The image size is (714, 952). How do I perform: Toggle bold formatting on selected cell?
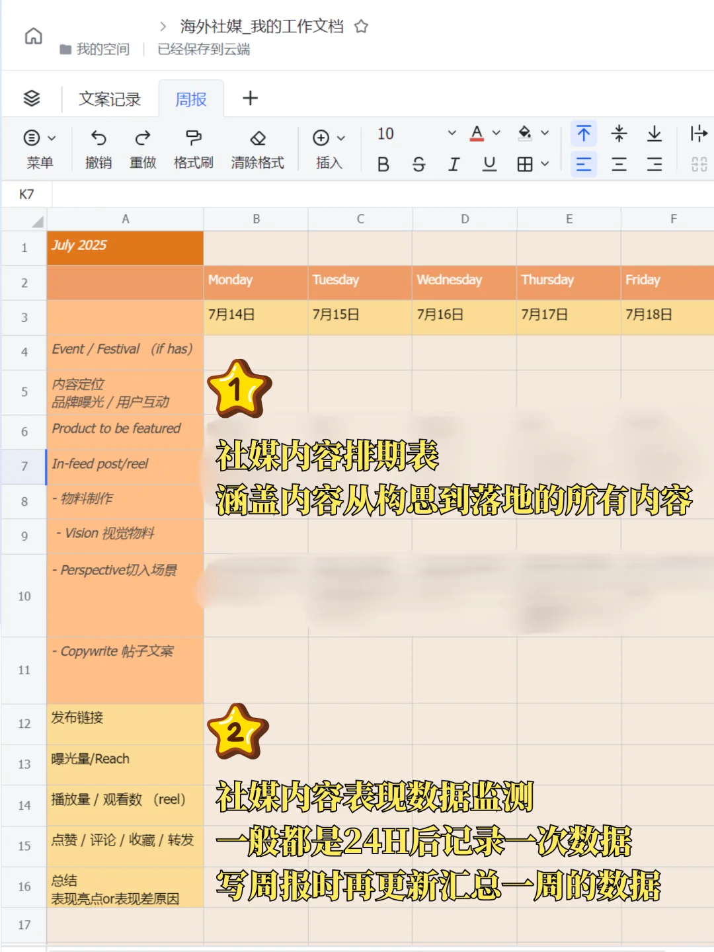383,164
